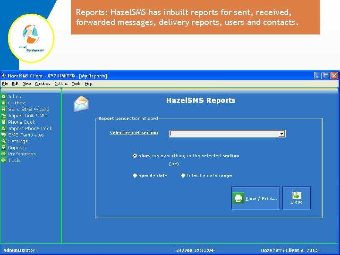Launch Send SMS Wizard icon
340x255 pixels.
click(x=4, y=109)
